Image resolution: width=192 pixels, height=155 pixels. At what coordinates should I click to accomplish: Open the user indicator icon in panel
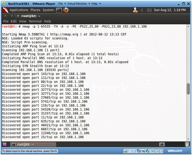[x=135, y=10]
